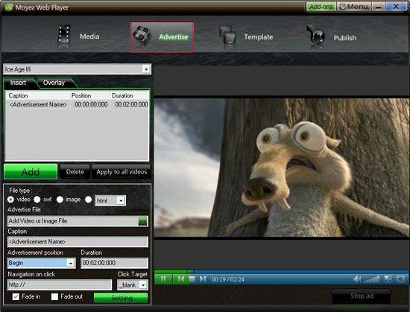Open the Add-ons button
Viewport: 410px width, 312px height.
coord(321,7)
